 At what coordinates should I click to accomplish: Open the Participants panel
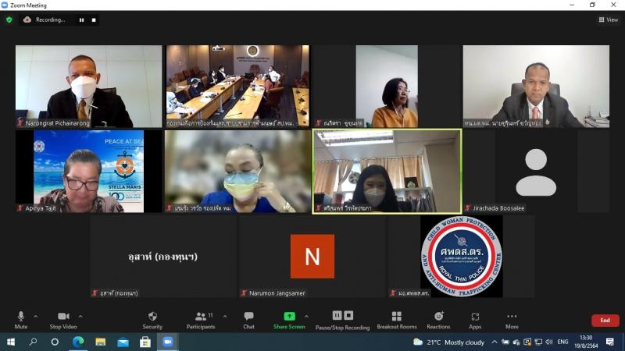pyautogui.click(x=201, y=321)
